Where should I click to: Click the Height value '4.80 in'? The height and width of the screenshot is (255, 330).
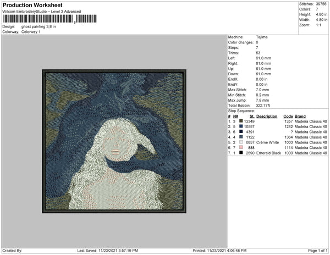(322, 14)
